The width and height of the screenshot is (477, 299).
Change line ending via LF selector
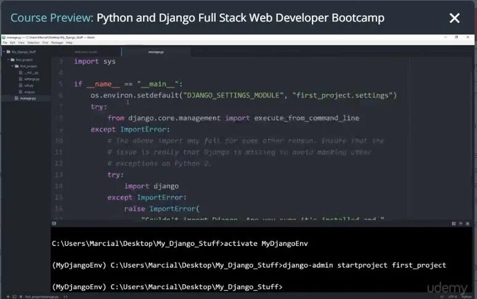(441, 297)
